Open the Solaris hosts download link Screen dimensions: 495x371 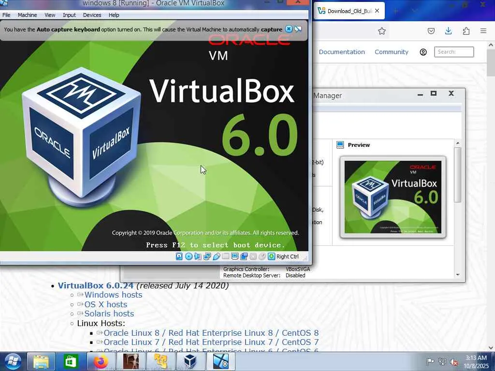[109, 314]
